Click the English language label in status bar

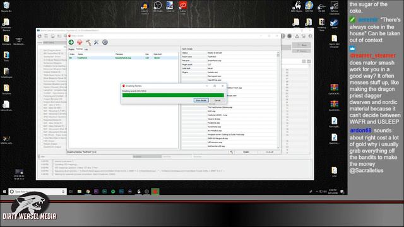246,152
